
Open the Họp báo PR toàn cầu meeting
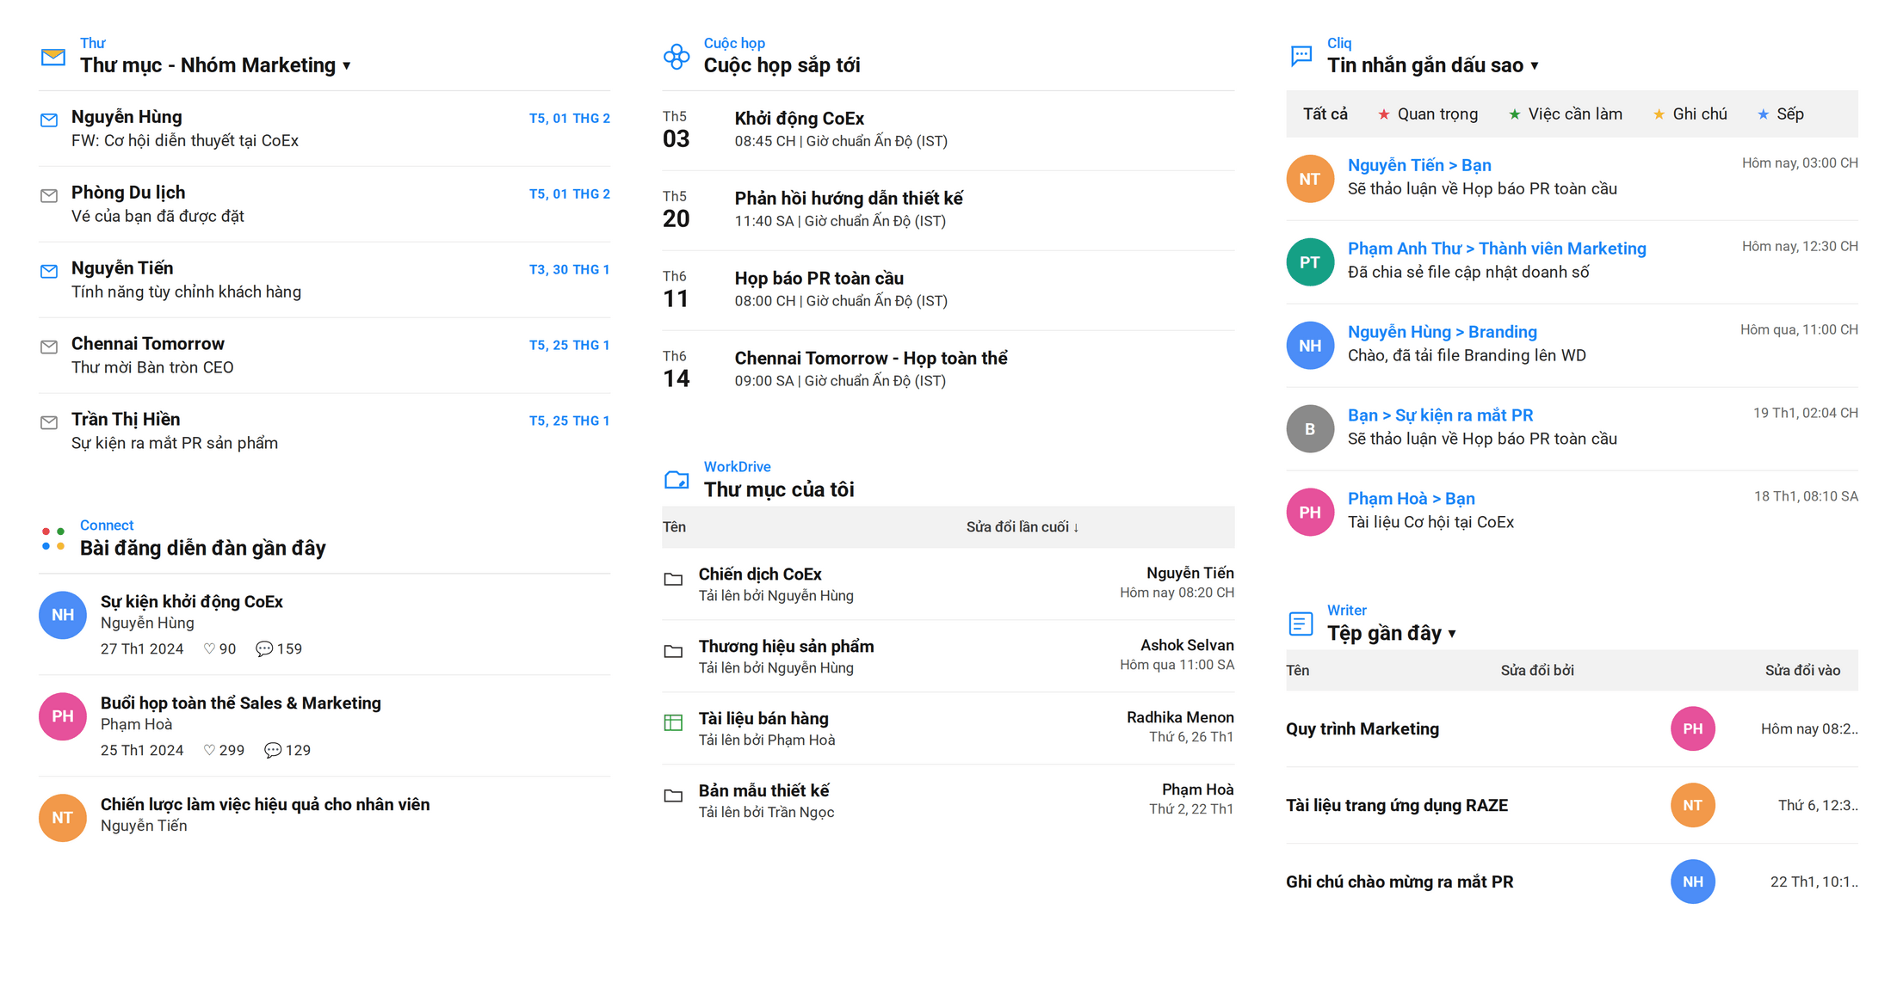[948, 291]
